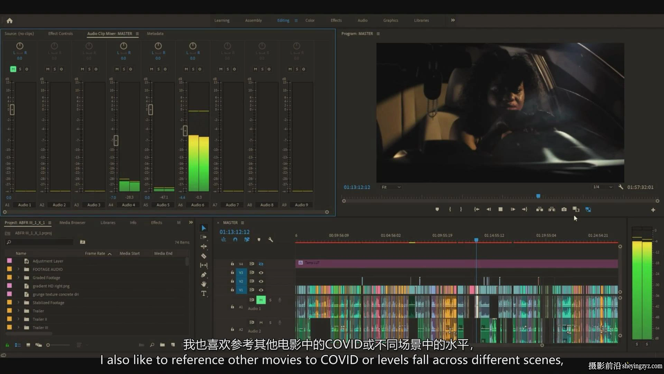Switch to the Graphics workspace

[391, 20]
